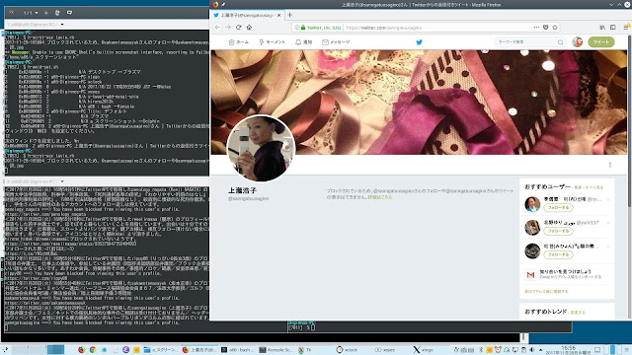Click the Bluetooth tray icon
The height and width of the screenshot is (355, 632).
click(481, 350)
